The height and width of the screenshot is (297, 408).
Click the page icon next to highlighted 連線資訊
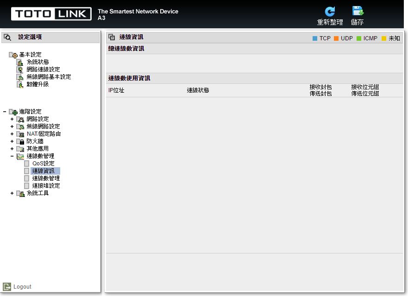(x=26, y=171)
